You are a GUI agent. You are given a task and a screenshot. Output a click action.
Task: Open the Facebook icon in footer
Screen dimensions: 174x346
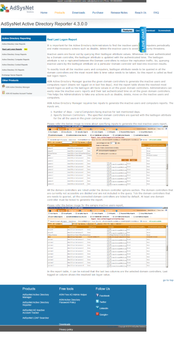97,295
